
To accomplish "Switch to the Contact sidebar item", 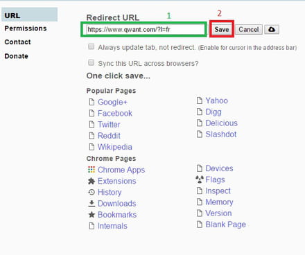I will pos(17,42).
